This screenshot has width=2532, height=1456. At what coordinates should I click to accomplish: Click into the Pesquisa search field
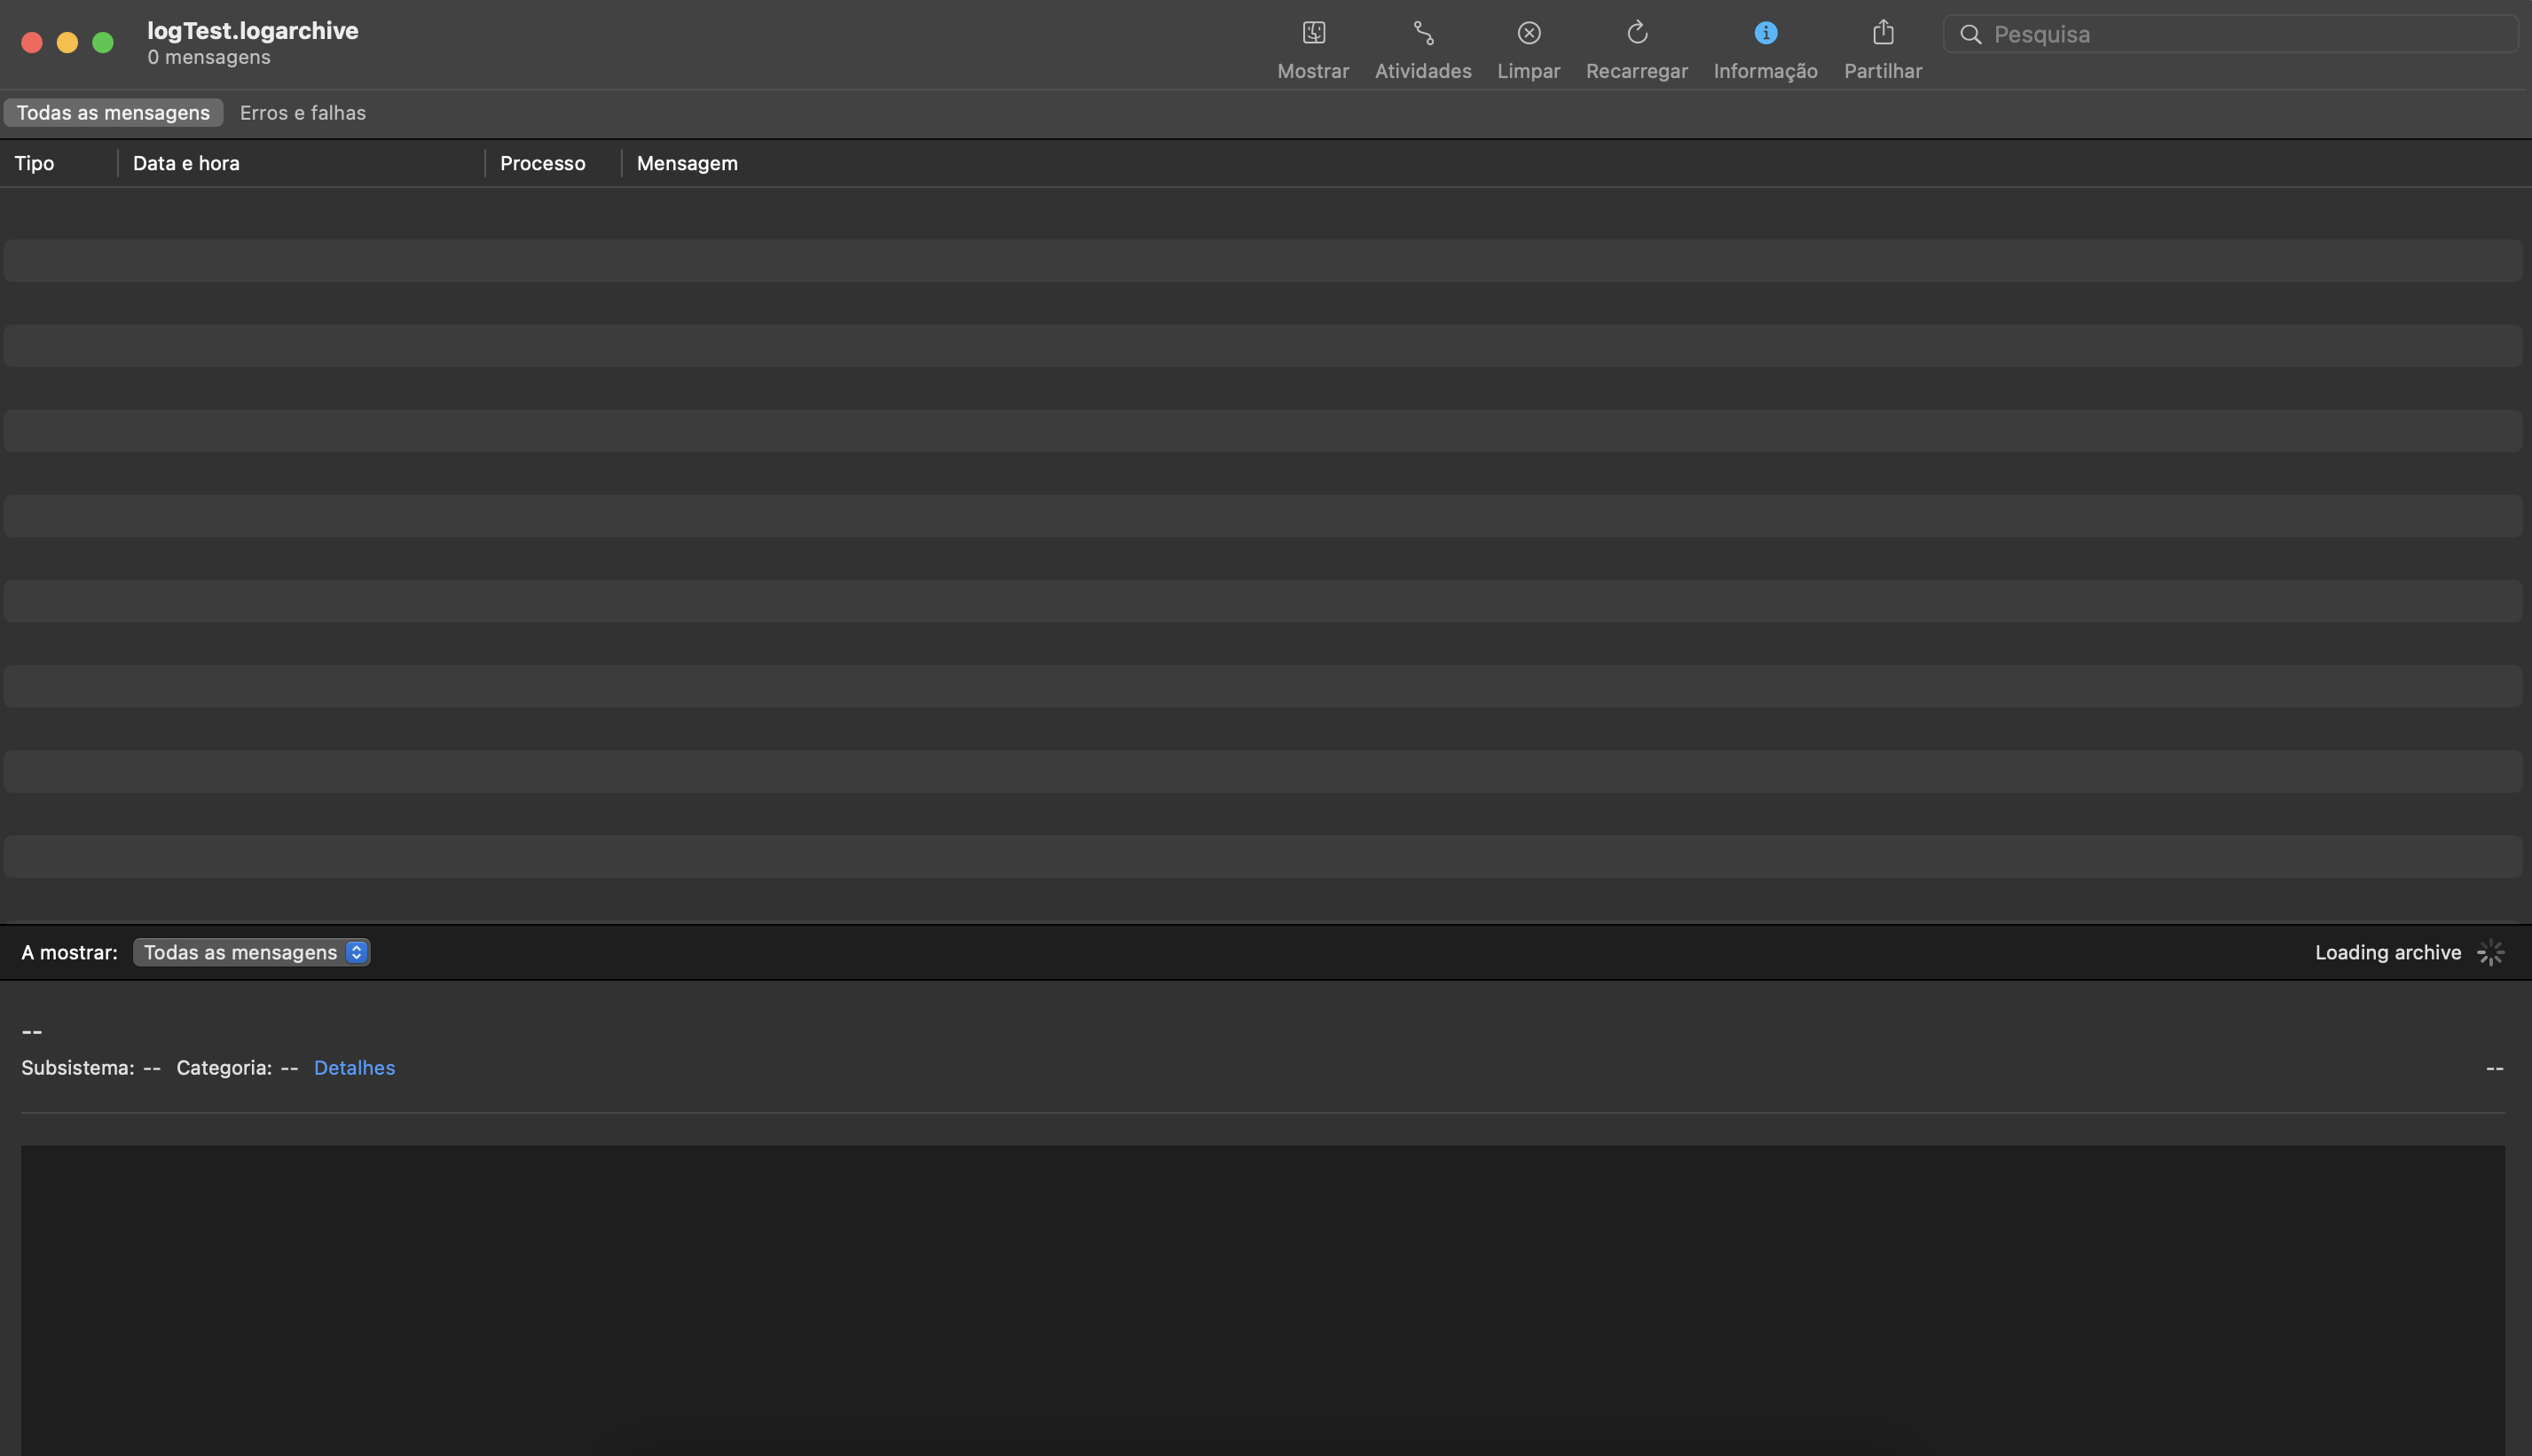(2241, 35)
